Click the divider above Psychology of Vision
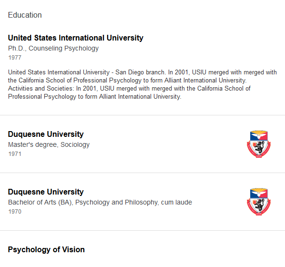This screenshot has width=285, height=267. 142,230
